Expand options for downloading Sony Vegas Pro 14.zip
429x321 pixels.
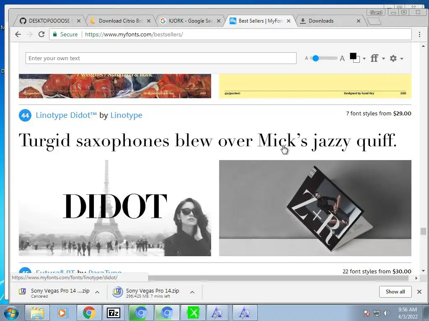tap(192, 292)
